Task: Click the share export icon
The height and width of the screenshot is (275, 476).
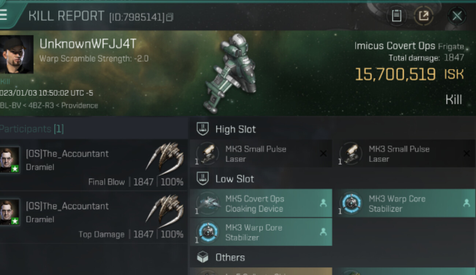Action: [x=424, y=16]
